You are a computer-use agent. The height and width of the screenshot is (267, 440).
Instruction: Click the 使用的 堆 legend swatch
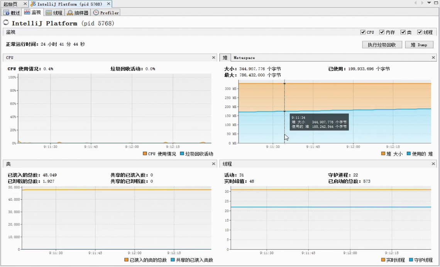point(409,153)
